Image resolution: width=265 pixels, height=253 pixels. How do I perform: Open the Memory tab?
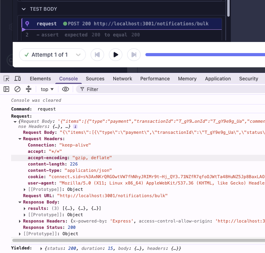click(x=187, y=79)
